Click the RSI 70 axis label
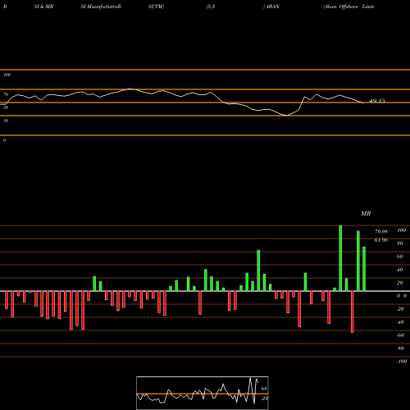Viewport: 410px width, 410px height. [6, 94]
